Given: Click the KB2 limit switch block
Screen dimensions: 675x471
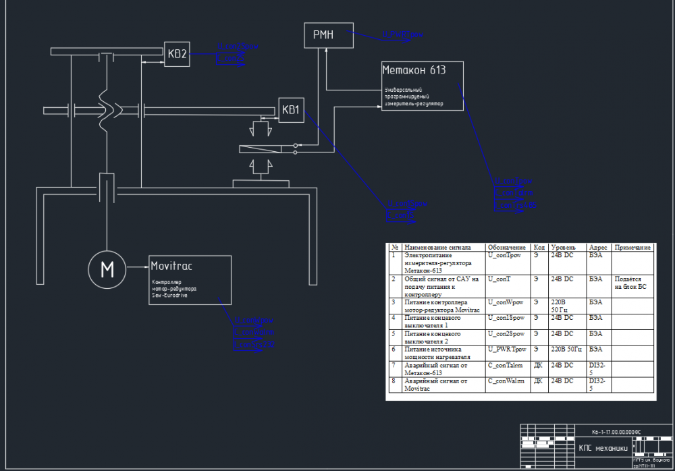Looking at the screenshot, I should pyautogui.click(x=177, y=54).
